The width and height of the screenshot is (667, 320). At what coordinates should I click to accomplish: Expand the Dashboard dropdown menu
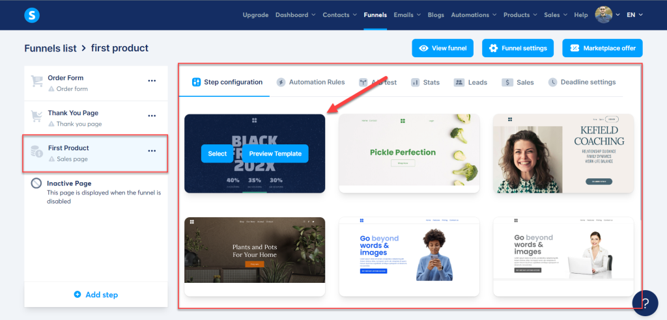(295, 15)
